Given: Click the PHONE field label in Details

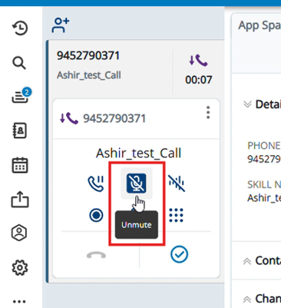Looking at the screenshot, I should [264, 146].
